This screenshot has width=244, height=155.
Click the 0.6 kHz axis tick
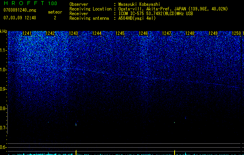click(3, 147)
